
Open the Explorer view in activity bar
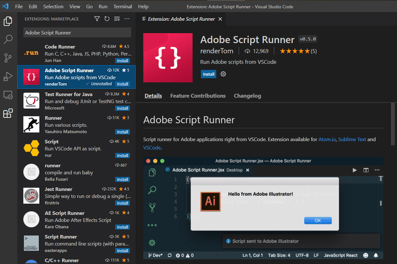[x=8, y=21]
